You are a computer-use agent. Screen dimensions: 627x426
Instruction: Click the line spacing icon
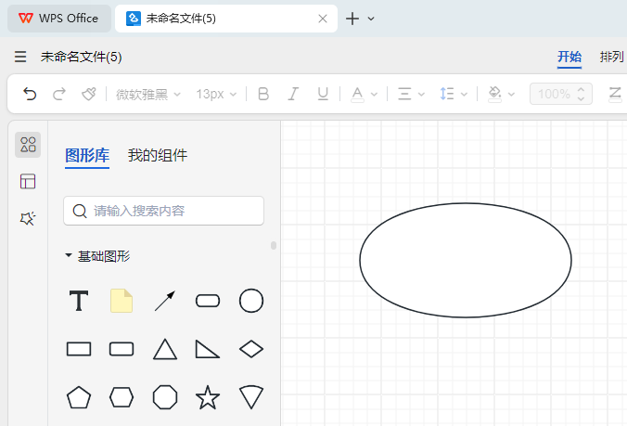pos(447,94)
